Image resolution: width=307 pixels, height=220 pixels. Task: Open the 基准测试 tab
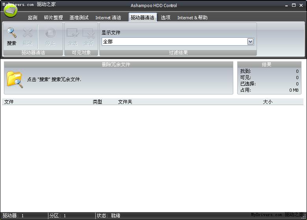tap(79, 18)
